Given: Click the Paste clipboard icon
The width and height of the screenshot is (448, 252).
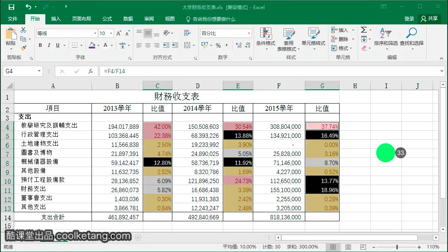Looking at the screenshot, I should pos(11,34).
